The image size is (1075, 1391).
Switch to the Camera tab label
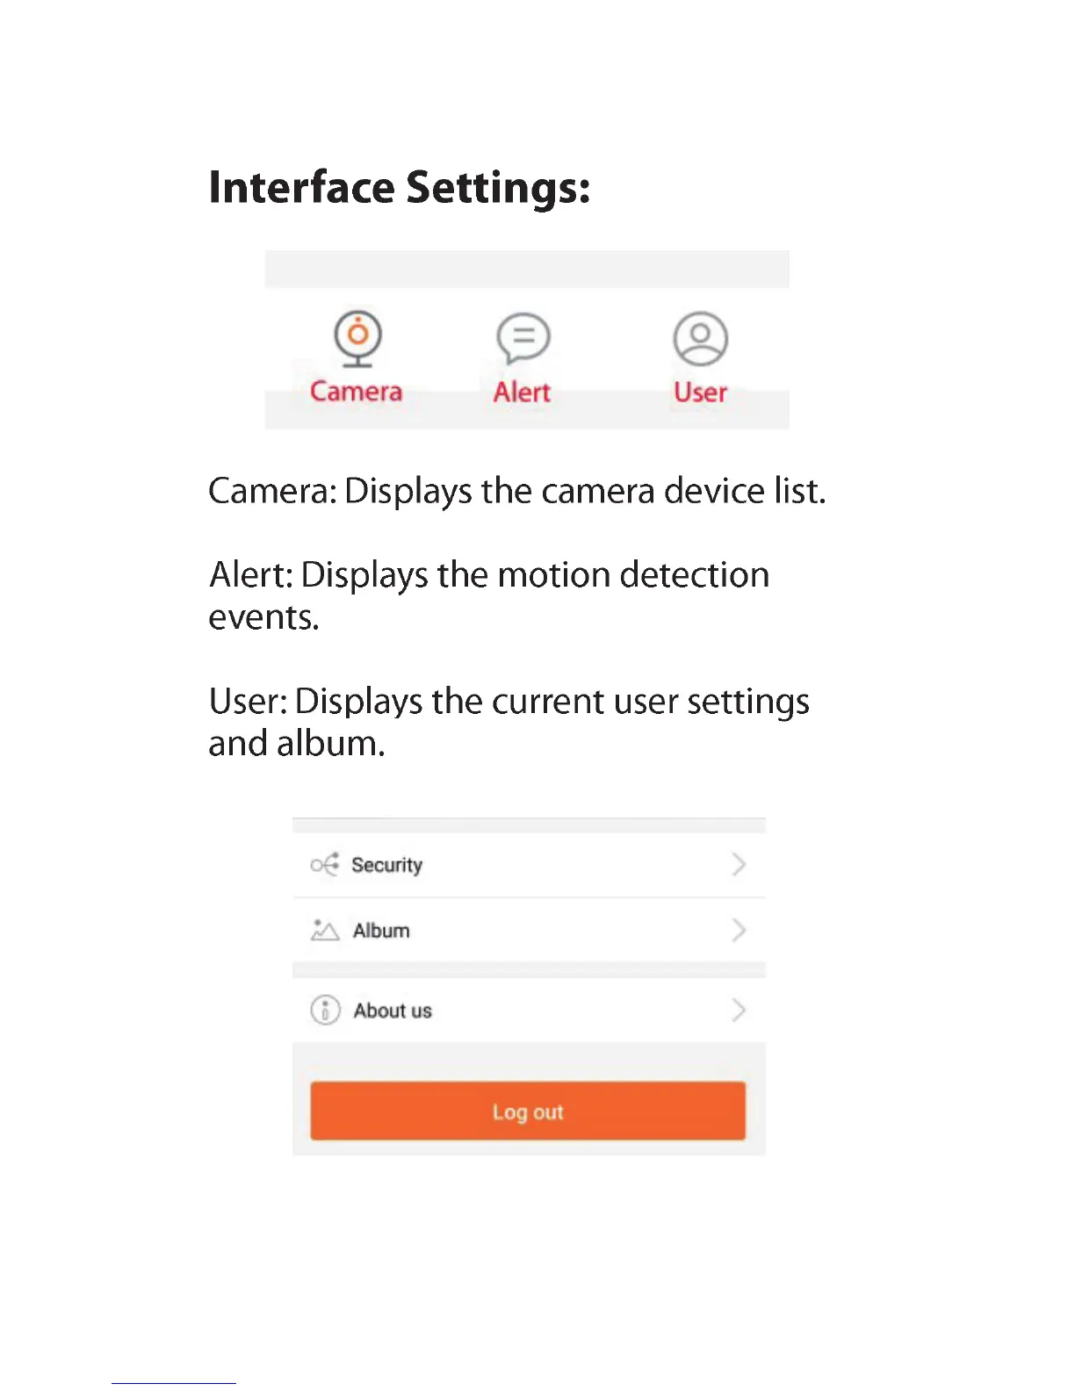click(x=356, y=392)
